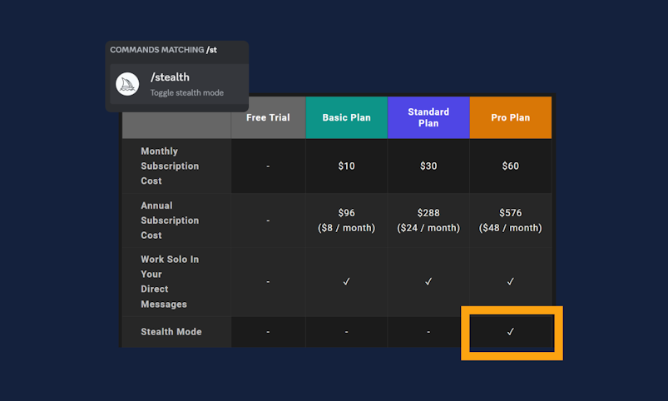Click the Work Solo In Your Direct Messages label
Image resolution: width=668 pixels, height=401 pixels.
(x=170, y=282)
